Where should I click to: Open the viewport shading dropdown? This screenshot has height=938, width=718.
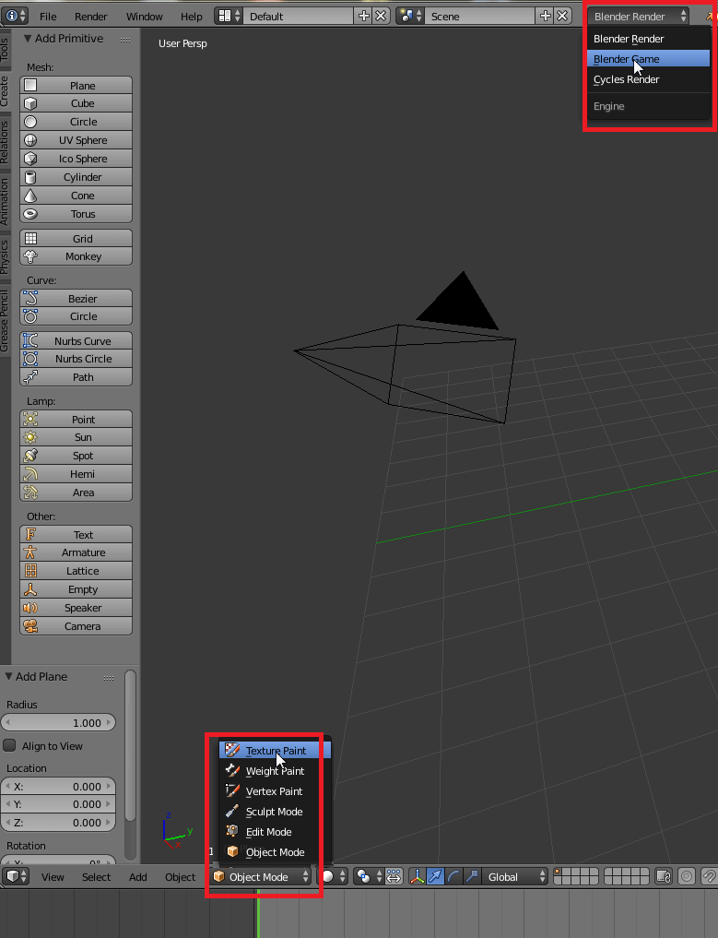click(333, 877)
